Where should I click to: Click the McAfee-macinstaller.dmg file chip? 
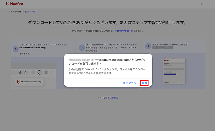coord(29,82)
